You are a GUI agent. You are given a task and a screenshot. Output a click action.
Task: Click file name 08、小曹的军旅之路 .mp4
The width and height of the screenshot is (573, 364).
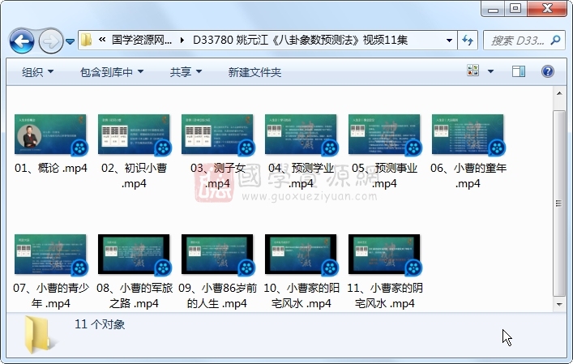pyautogui.click(x=134, y=296)
